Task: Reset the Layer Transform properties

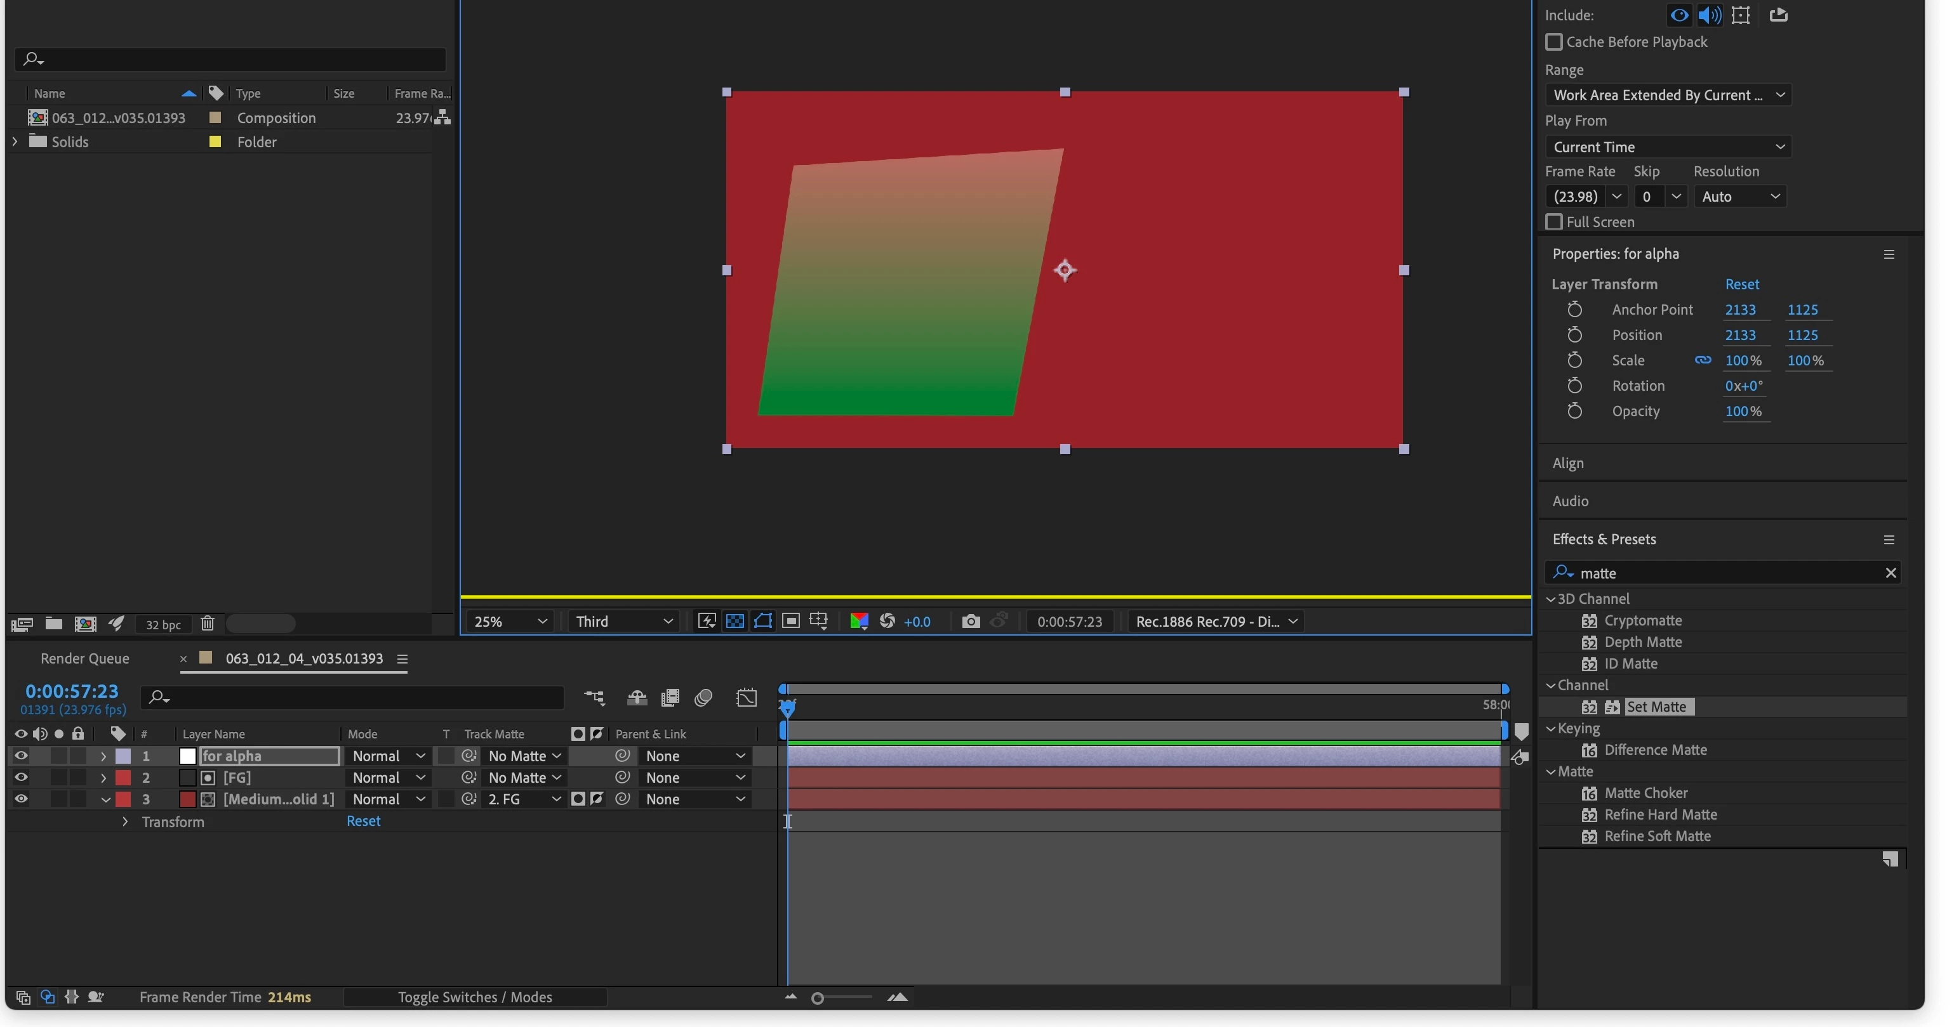Action: [x=1741, y=284]
